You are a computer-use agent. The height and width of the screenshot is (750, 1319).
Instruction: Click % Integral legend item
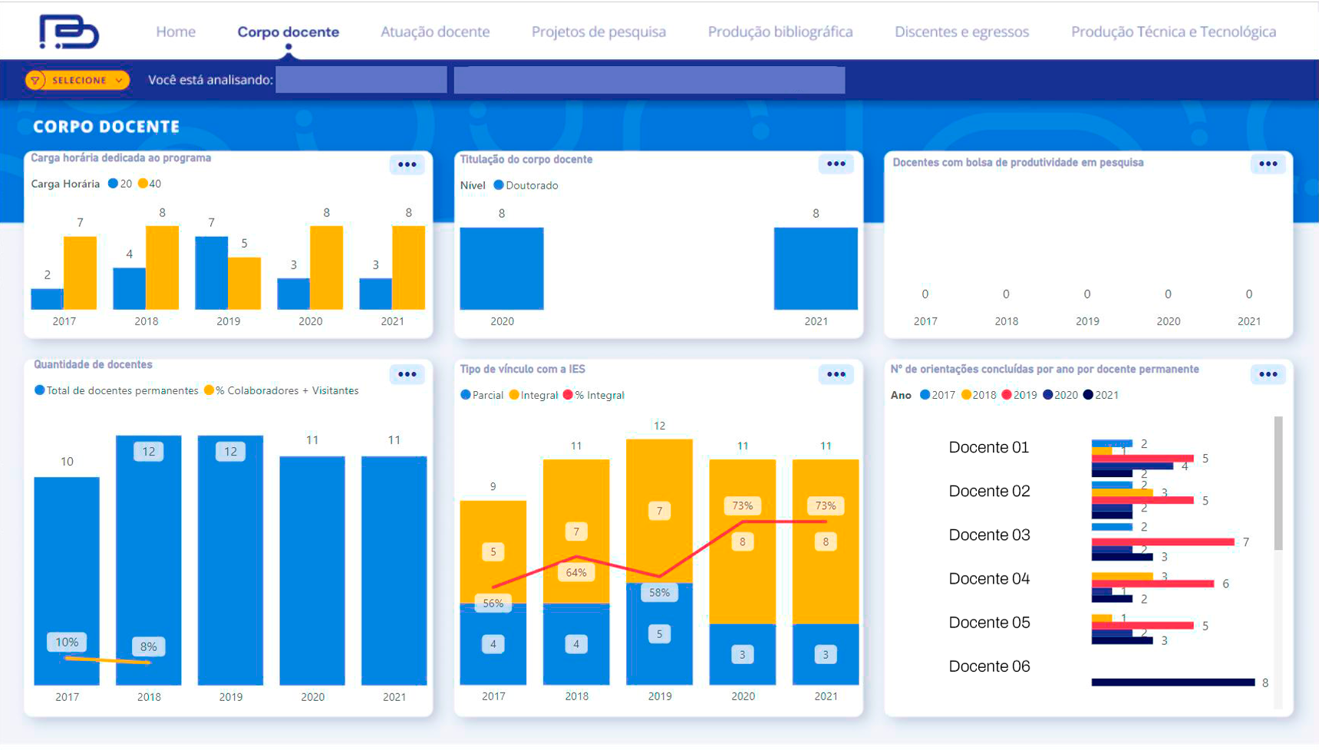[x=593, y=395]
